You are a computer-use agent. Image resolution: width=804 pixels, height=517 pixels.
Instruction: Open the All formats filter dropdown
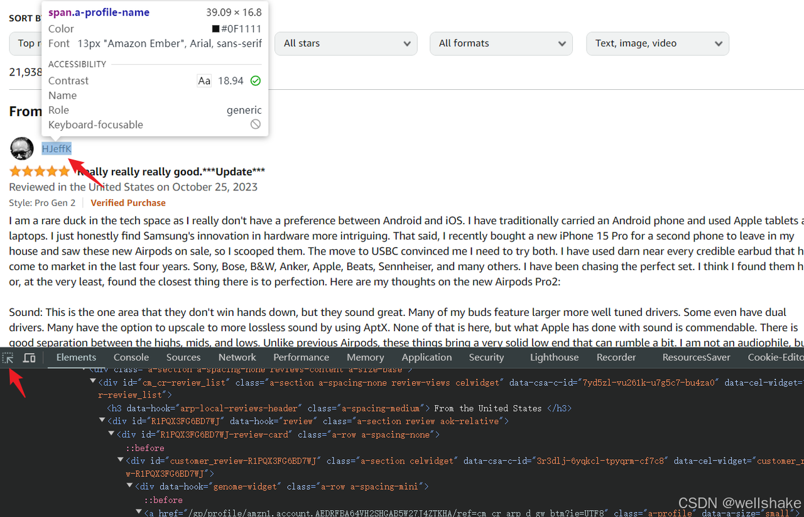(x=501, y=43)
